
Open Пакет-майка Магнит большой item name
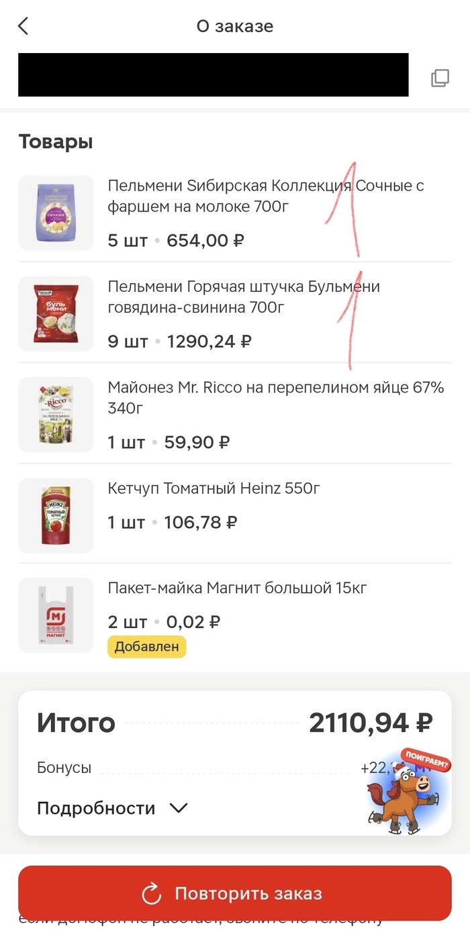(237, 588)
